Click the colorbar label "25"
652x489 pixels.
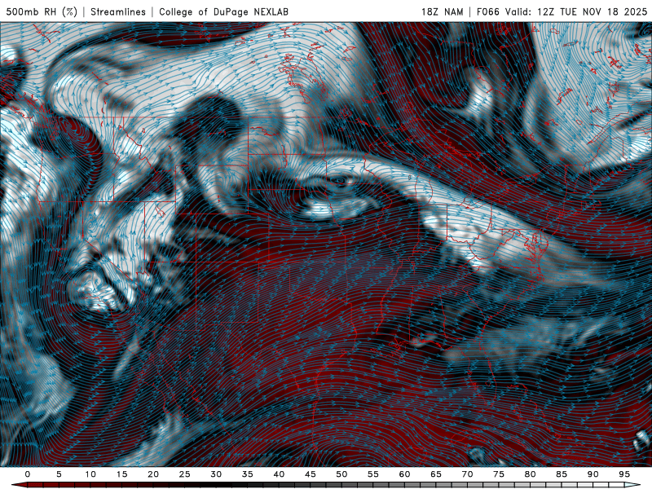[x=185, y=474]
